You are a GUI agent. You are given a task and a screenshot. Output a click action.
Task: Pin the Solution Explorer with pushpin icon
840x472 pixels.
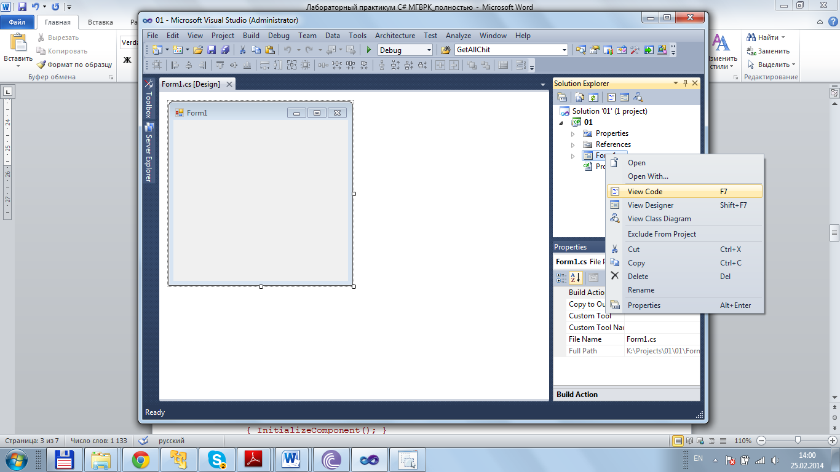click(686, 83)
